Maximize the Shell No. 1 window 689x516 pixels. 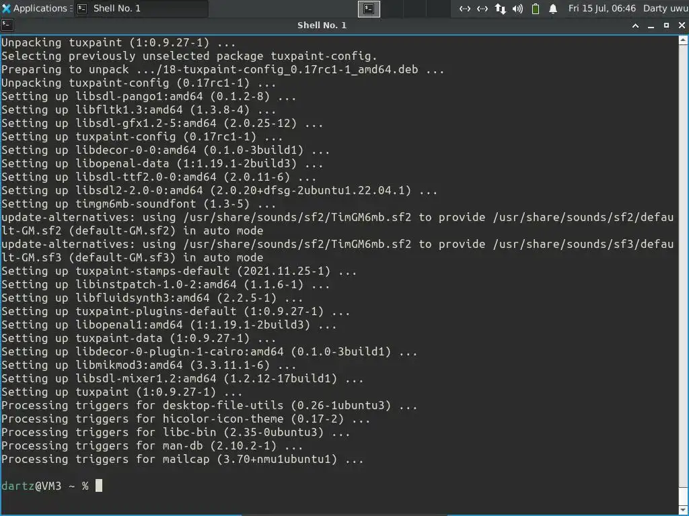666,26
